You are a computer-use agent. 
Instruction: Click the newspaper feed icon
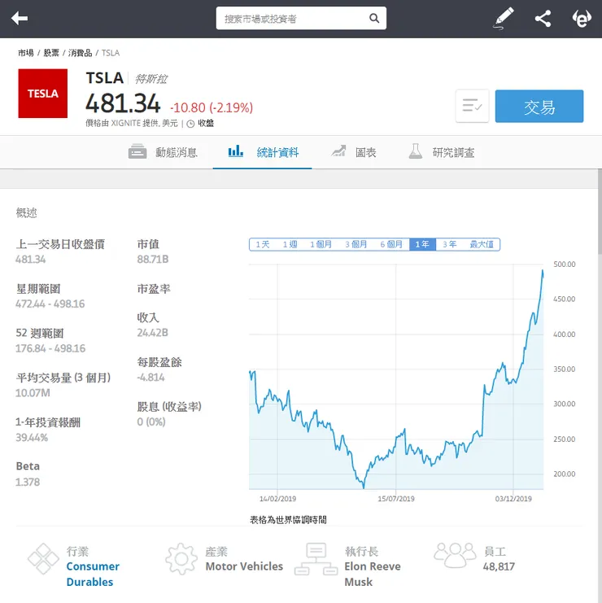click(x=137, y=151)
